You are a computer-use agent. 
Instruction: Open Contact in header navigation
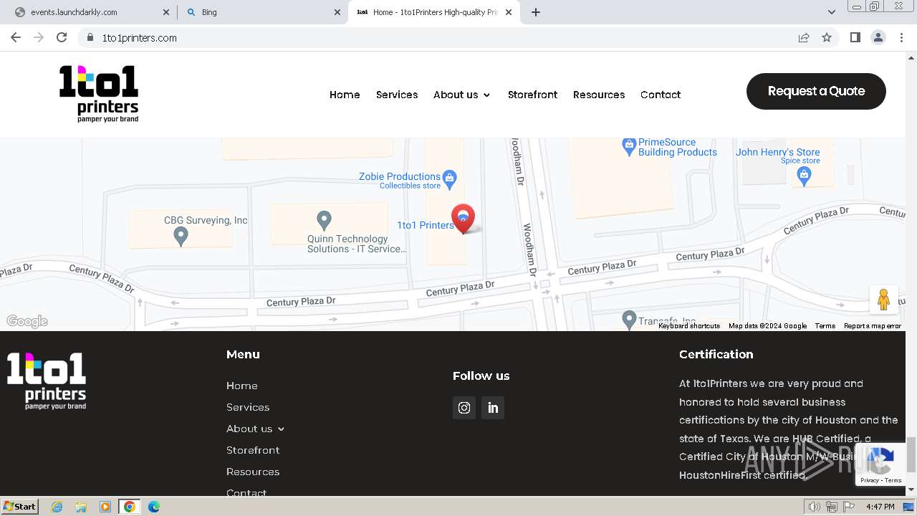661,95
